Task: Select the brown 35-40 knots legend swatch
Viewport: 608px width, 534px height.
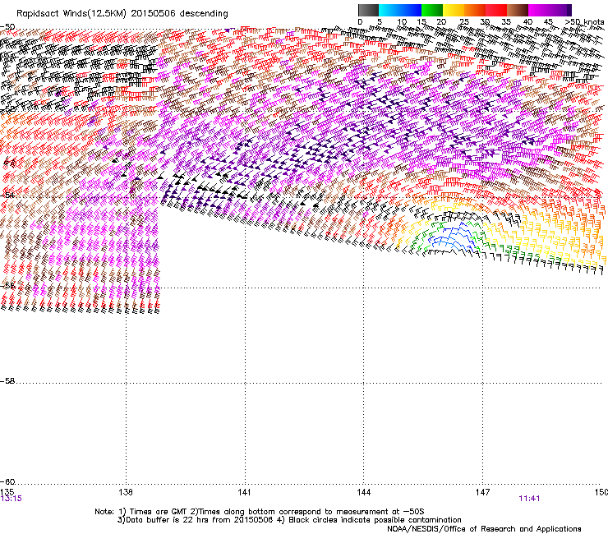Action: (518, 10)
